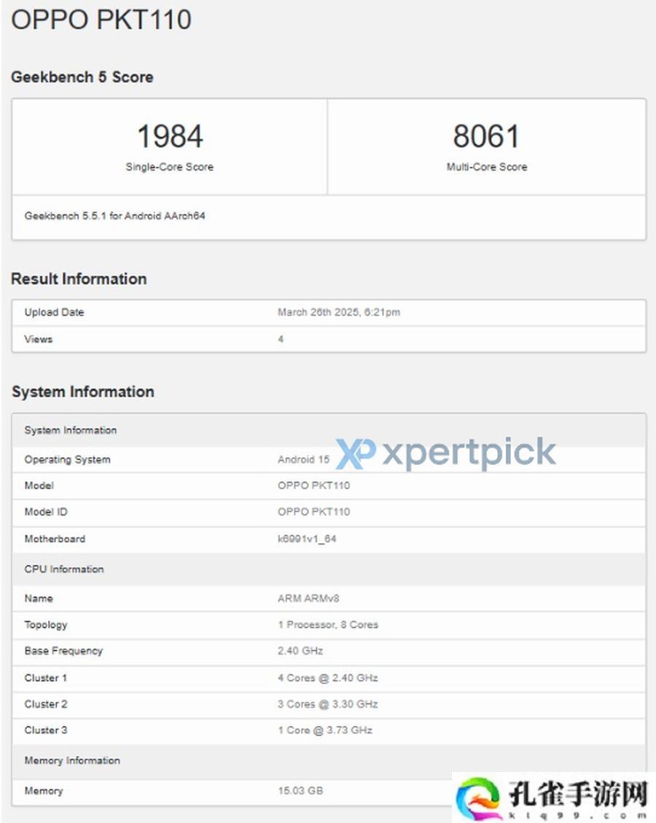Click OPPO PKT110 value in Model row
656x823 pixels.
point(314,485)
